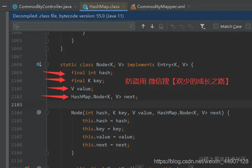
Task: Collapse the Node constructor fold at line 2104
Action: point(47,113)
